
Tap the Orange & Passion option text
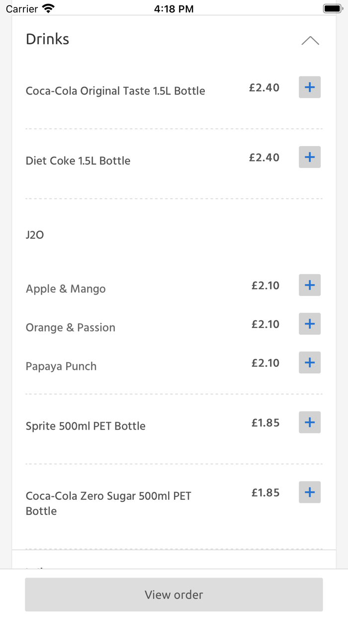pos(71,328)
